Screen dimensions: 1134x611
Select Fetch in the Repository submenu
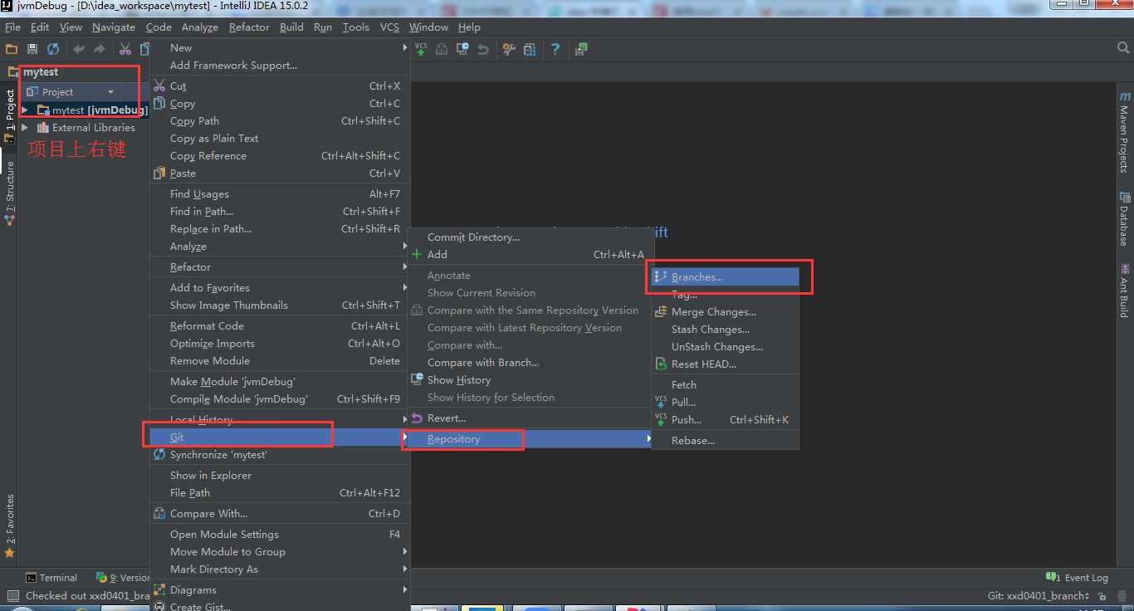click(x=725, y=385)
